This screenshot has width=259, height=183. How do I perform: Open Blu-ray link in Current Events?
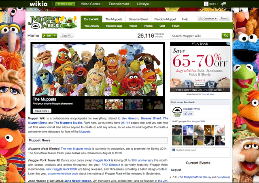point(207,177)
